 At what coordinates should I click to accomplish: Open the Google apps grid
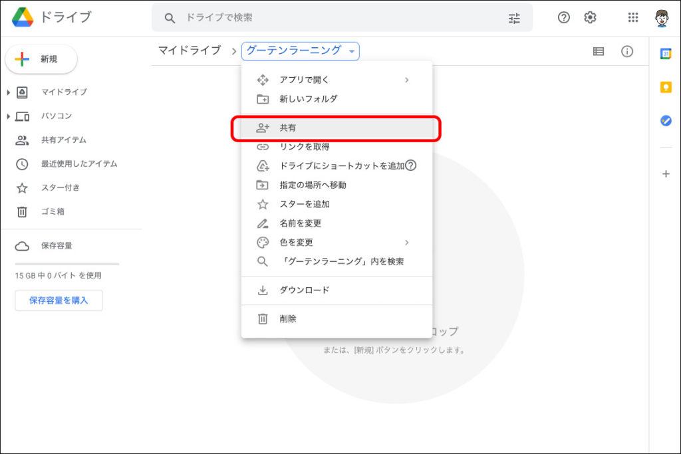tap(633, 18)
